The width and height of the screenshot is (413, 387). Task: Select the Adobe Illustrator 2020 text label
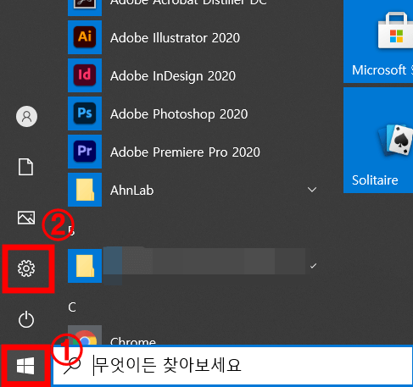pos(175,38)
